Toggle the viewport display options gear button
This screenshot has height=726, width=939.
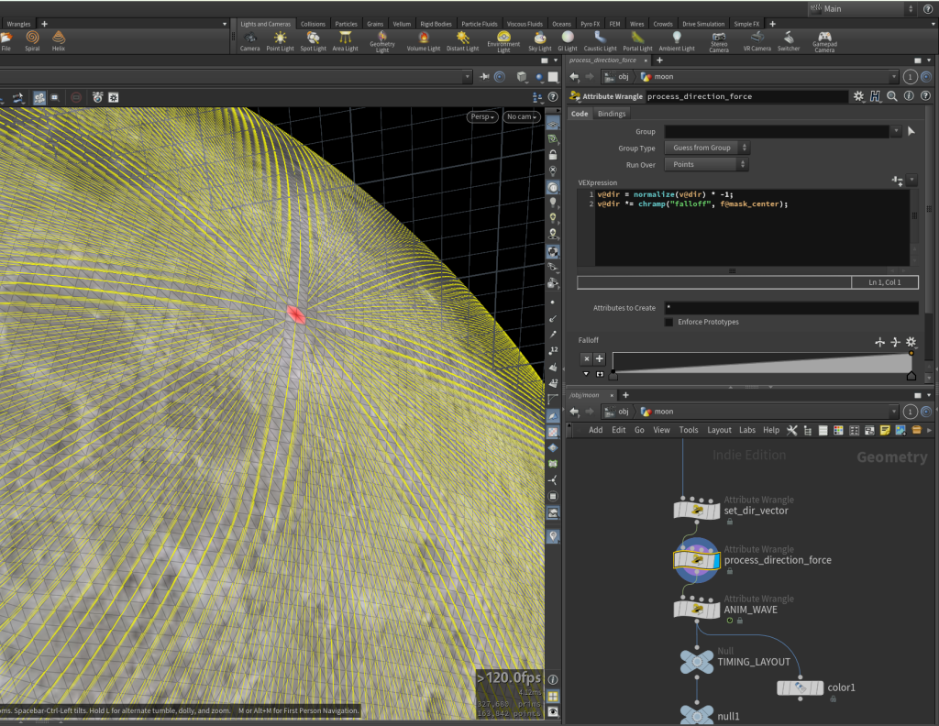pos(113,97)
